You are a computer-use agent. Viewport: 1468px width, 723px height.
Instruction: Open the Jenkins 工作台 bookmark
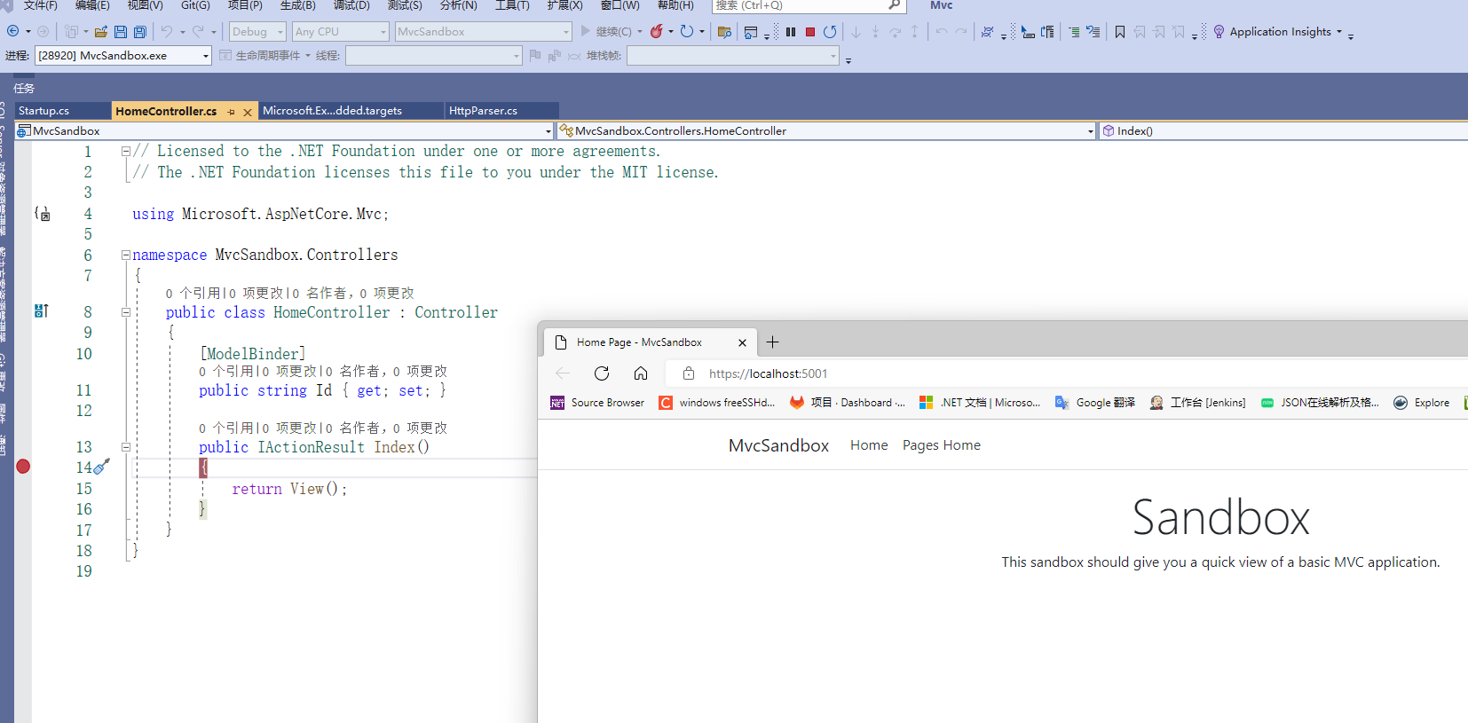(x=1197, y=403)
